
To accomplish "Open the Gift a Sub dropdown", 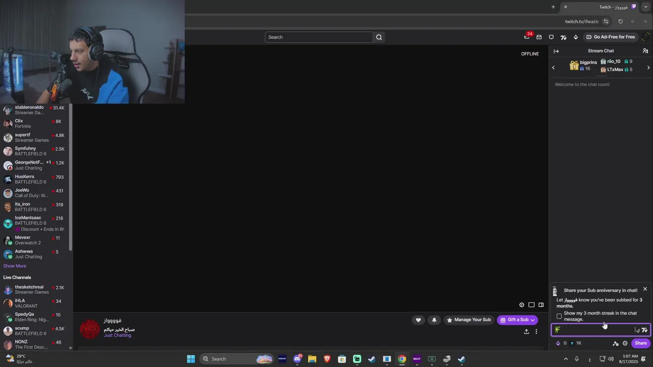I will pos(517,320).
